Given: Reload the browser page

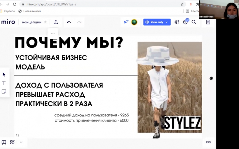Looking at the screenshot, I should (x=15, y=4).
